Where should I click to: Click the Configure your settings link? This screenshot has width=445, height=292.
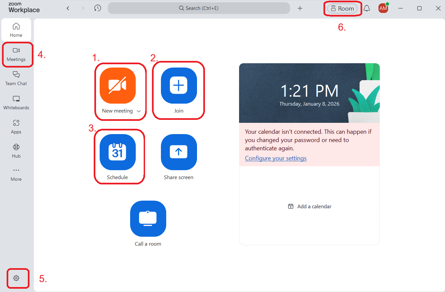click(275, 158)
